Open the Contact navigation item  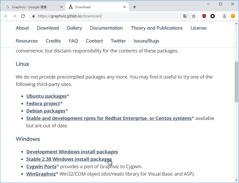(94, 41)
